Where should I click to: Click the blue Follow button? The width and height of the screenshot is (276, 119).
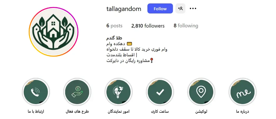pyautogui.click(x=160, y=8)
